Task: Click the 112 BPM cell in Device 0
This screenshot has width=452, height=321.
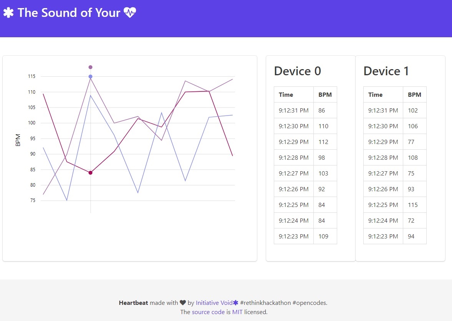Action: coord(325,142)
